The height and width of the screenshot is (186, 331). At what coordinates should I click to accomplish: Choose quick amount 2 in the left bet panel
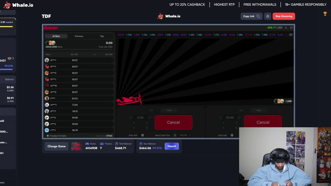point(147,123)
